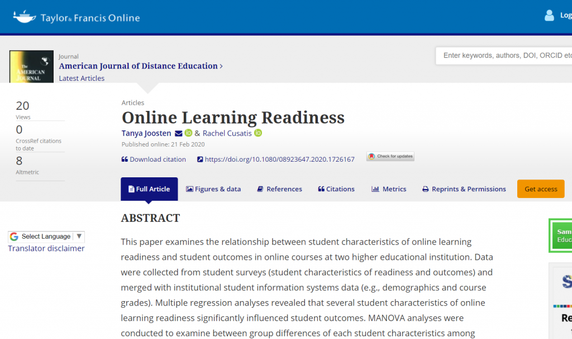Click the journal cover thumbnail
Image resolution: width=572 pixels, height=339 pixels.
coord(31,67)
